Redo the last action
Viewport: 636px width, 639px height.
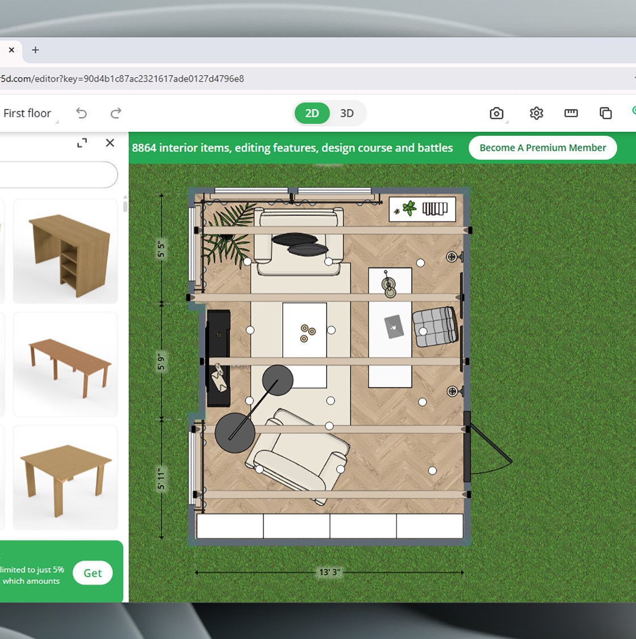click(116, 113)
